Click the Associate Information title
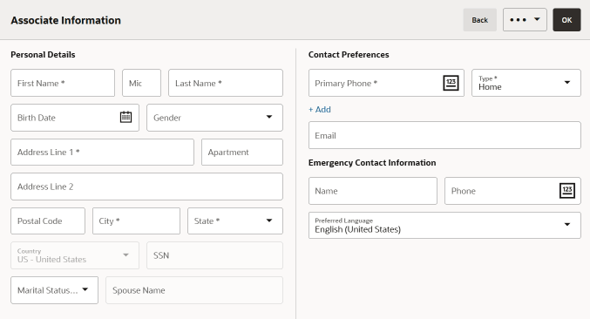 pyautogui.click(x=66, y=20)
